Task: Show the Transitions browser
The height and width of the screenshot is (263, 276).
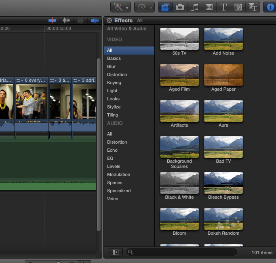Action: (x=209, y=7)
